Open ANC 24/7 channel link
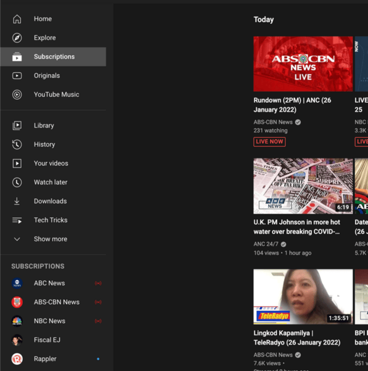The image size is (368, 371). pos(266,244)
